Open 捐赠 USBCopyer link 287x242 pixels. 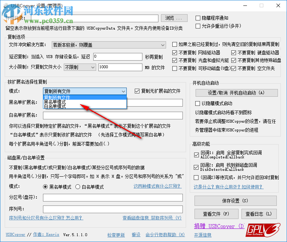219,226
